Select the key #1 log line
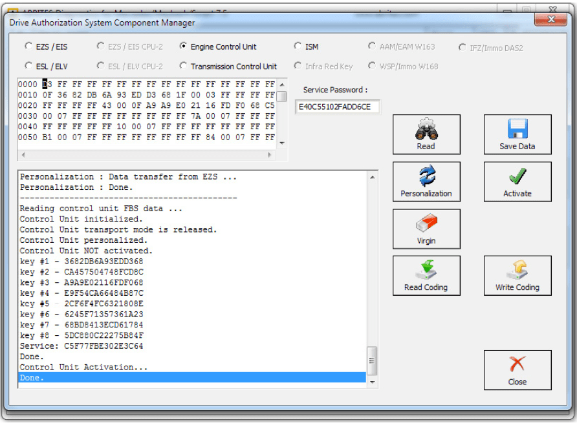 [82, 261]
